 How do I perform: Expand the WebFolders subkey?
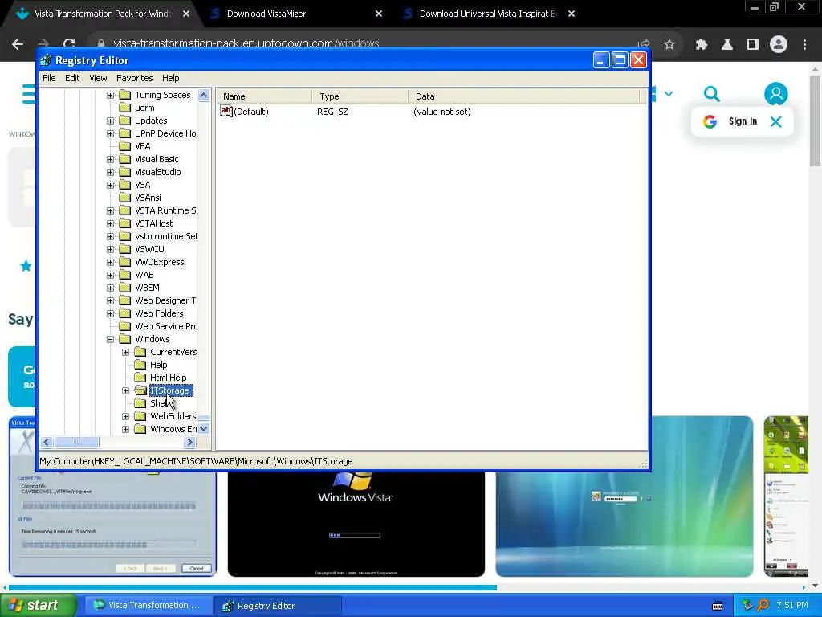point(125,416)
